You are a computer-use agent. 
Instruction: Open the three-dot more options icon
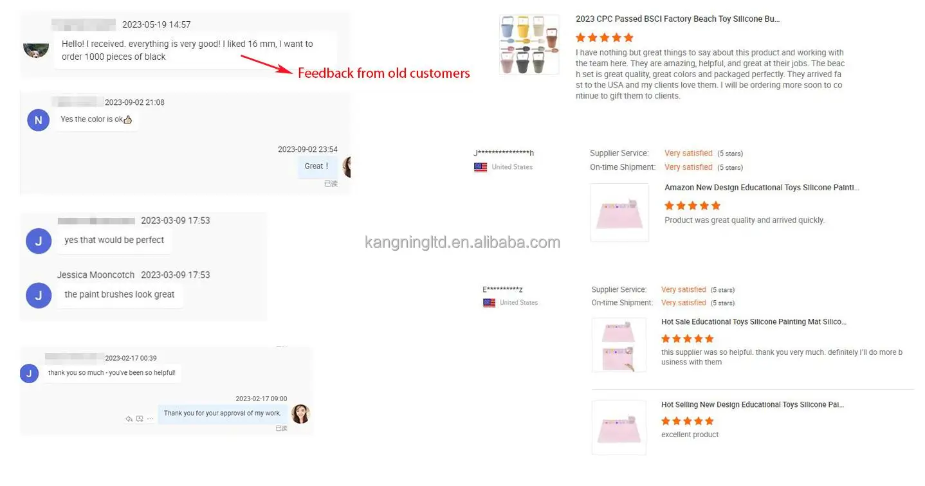tap(150, 419)
